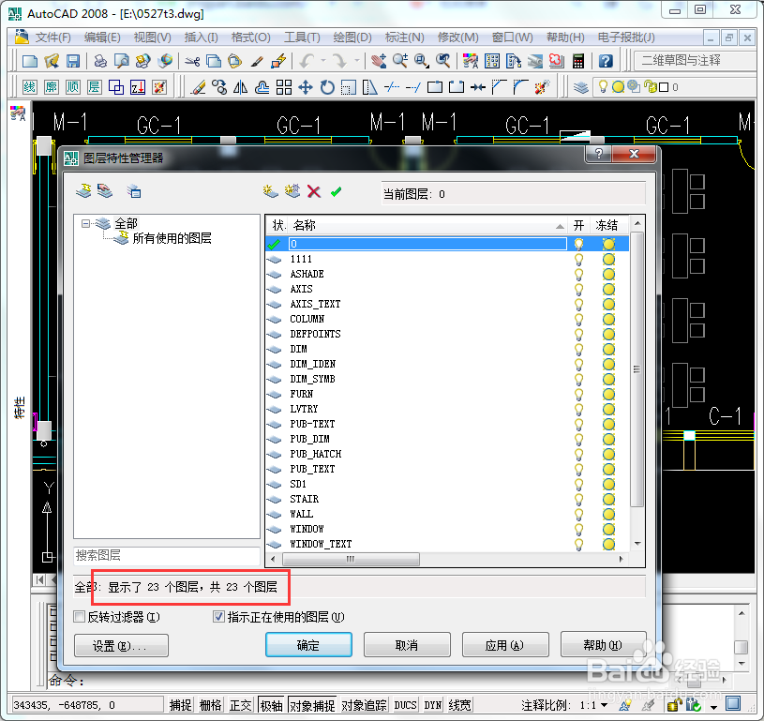Click the red Delete Layer X icon
This screenshot has width=764, height=721.
(x=314, y=191)
